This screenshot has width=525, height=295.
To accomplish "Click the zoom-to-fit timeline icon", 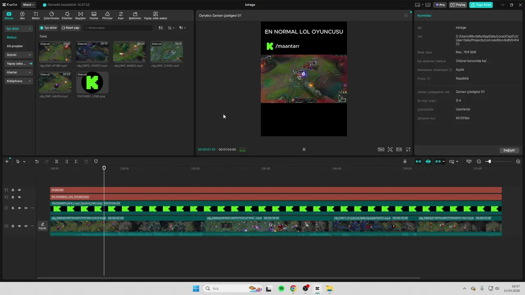I will coord(469,161).
